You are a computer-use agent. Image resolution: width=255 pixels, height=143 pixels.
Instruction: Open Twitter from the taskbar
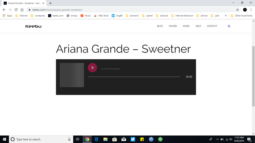[x=133, y=139]
